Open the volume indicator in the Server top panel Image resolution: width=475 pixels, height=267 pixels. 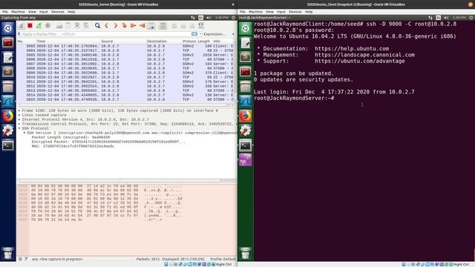(x=209, y=18)
